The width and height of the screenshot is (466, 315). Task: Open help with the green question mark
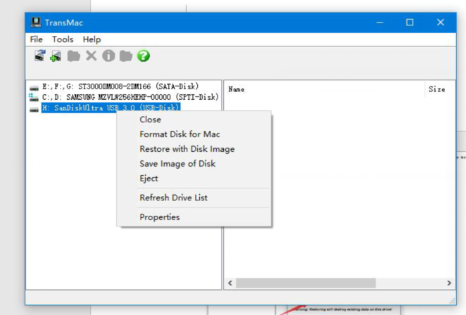click(143, 56)
